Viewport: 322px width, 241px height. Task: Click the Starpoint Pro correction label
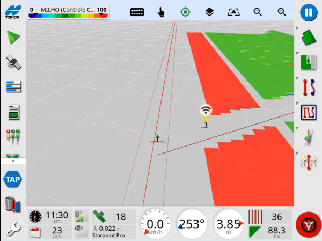[108, 236]
